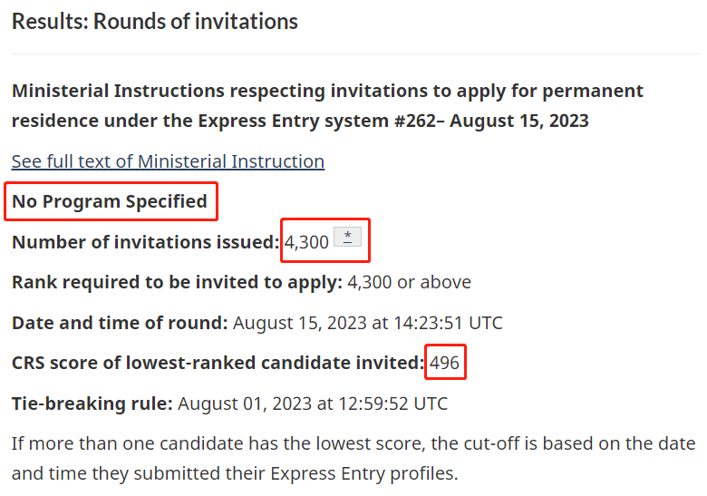Click the Date and time of round label
Image resolution: width=707 pixels, height=496 pixels.
(120, 323)
